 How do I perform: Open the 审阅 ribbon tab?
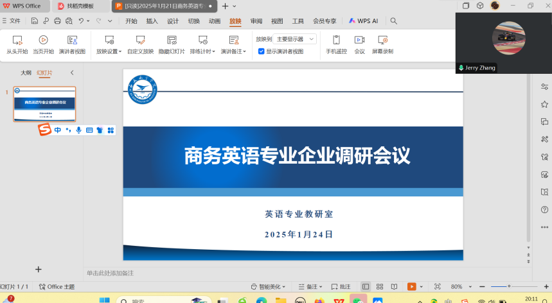click(256, 21)
